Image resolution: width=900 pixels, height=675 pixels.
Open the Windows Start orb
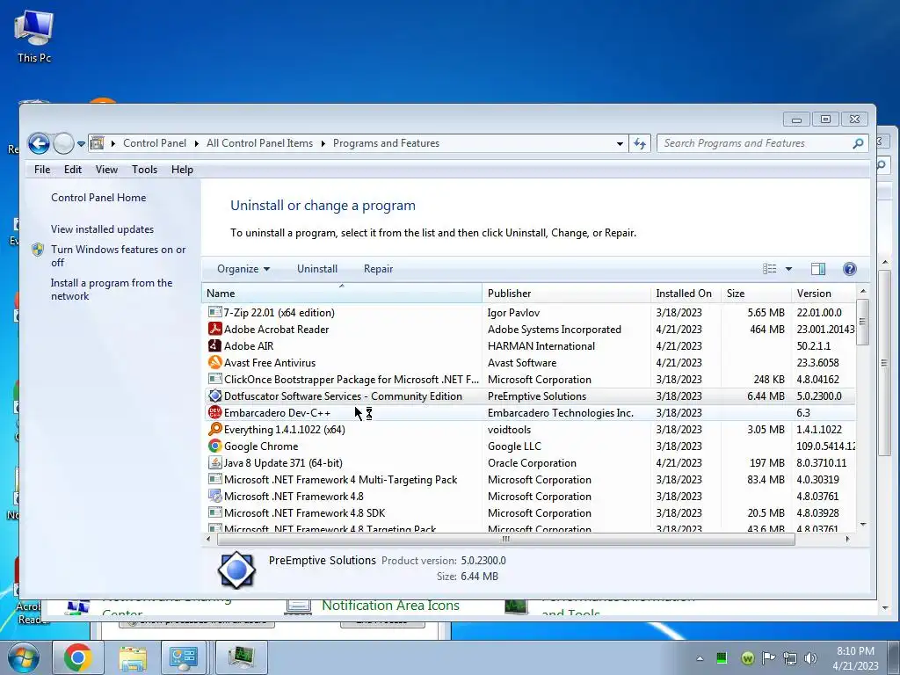(23, 658)
